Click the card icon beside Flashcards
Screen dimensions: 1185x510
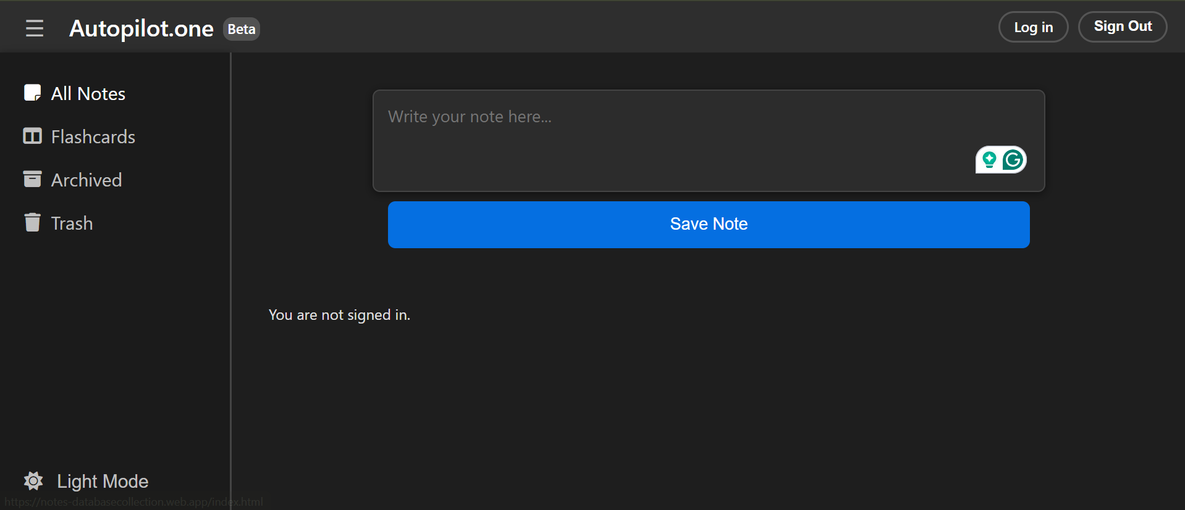pyautogui.click(x=32, y=136)
